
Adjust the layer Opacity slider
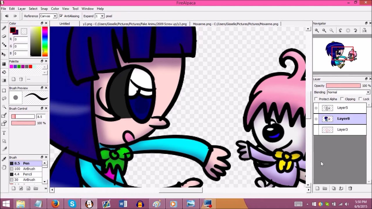pos(343,86)
